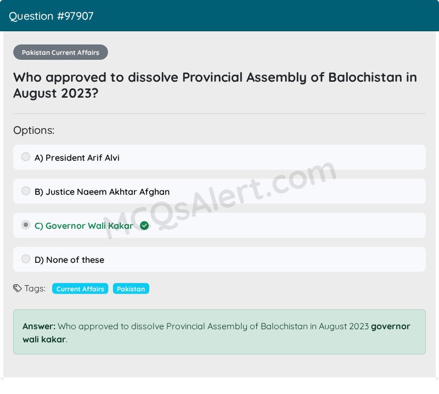Click option text 'D) None of these'

70,260
